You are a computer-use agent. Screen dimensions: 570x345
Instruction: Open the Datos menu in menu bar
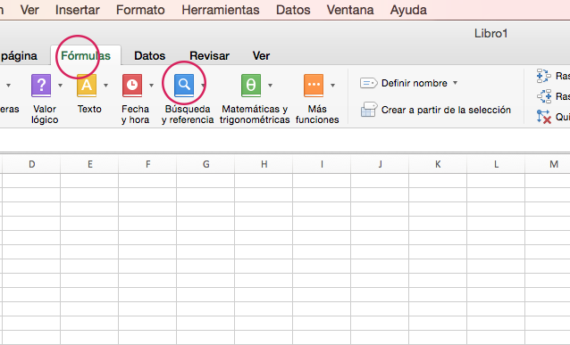pyautogui.click(x=293, y=10)
